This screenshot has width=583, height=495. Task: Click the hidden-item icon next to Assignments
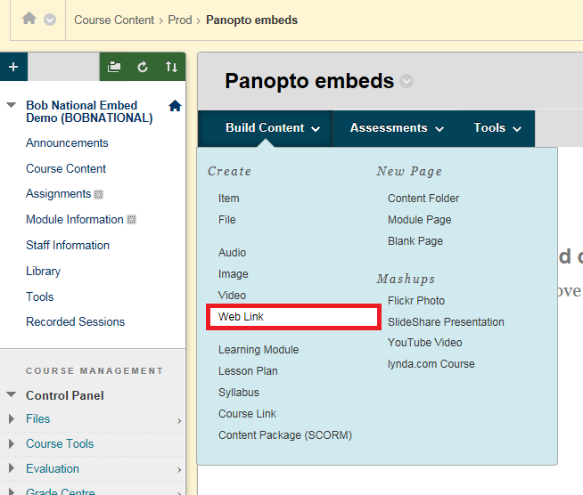(99, 195)
